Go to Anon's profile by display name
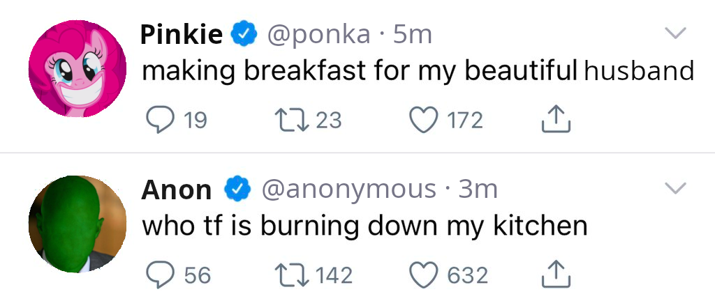This screenshot has width=715, height=301. coord(177,189)
